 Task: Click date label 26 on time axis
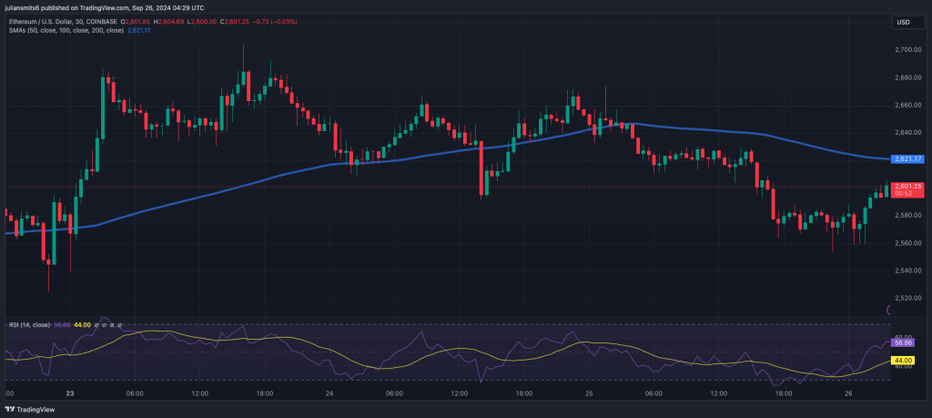coord(849,393)
